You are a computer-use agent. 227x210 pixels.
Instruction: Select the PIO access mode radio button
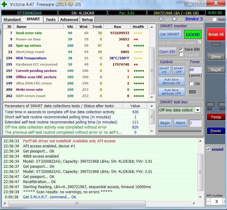174,19
